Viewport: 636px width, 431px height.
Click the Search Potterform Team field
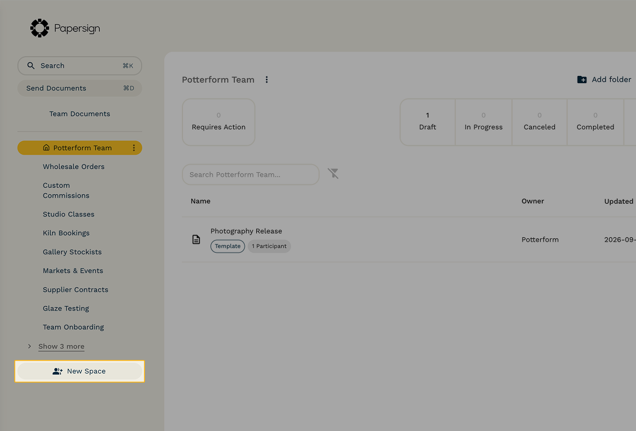pos(251,174)
